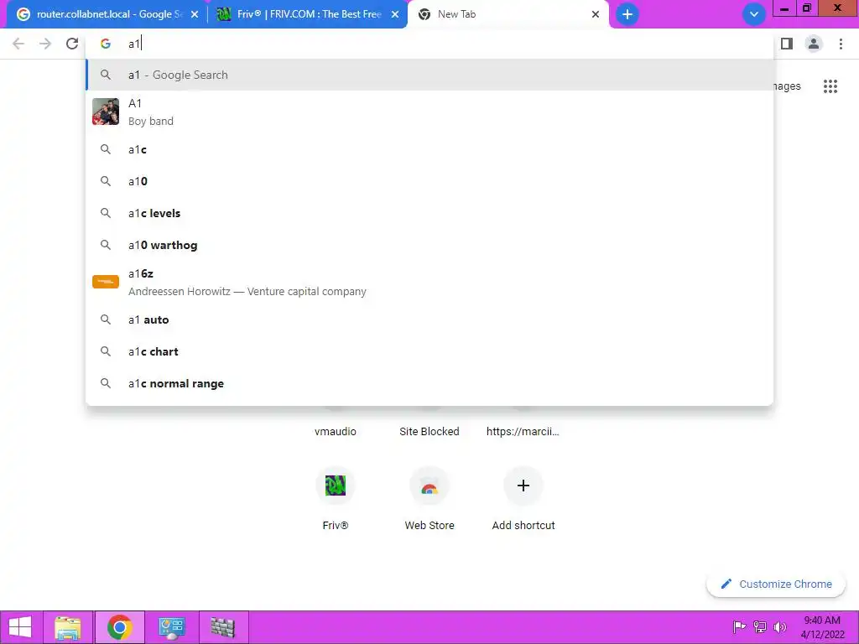Close the Friv® tab

pos(395,15)
